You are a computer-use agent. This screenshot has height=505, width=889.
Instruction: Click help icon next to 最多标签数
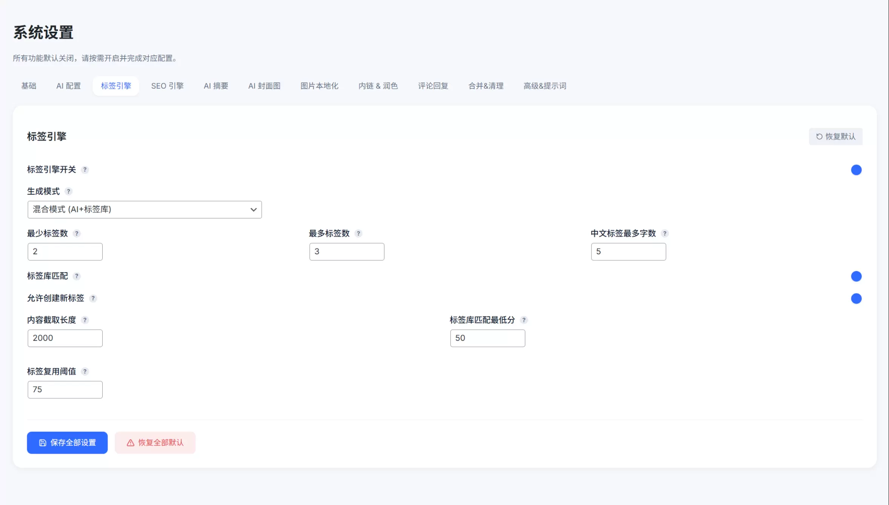(x=358, y=233)
